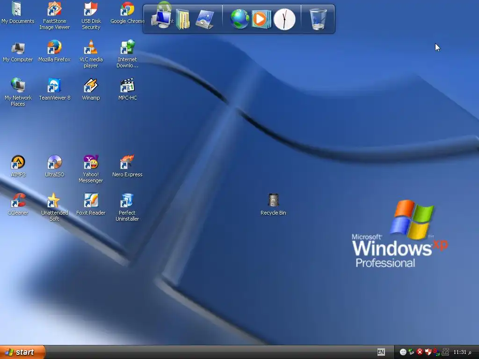Click the trash bin icon in the dock

[x=318, y=19]
